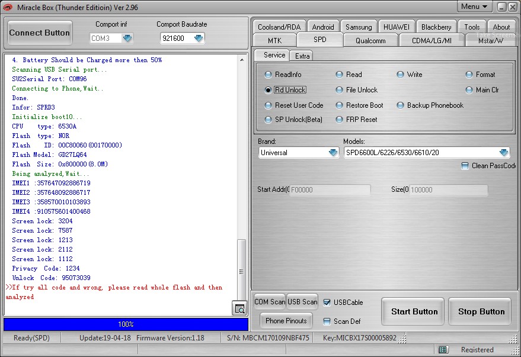This screenshot has height=357, width=521.
Task: Switch to the CDMA/LG/MI tab
Action: click(x=431, y=40)
